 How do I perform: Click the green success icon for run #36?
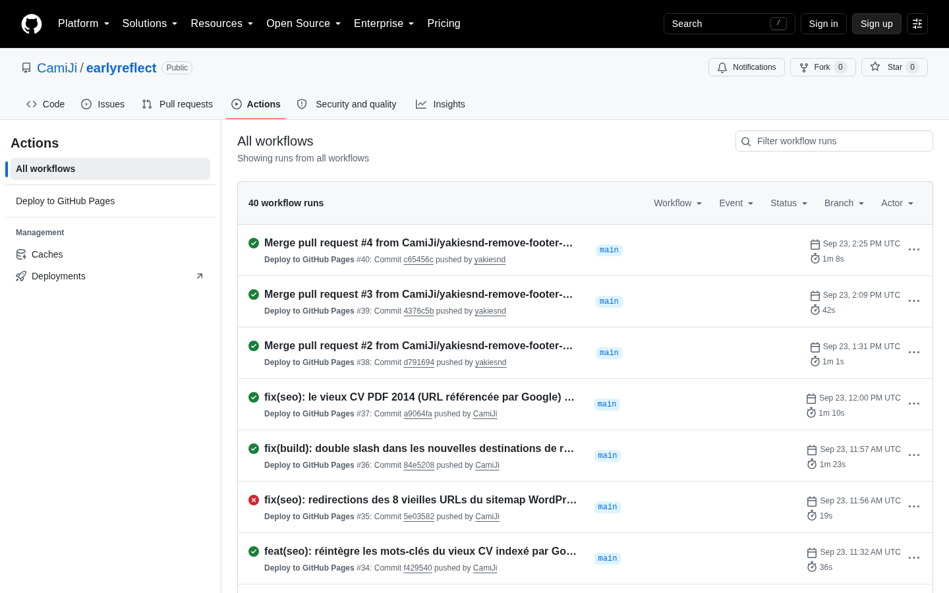(x=254, y=449)
